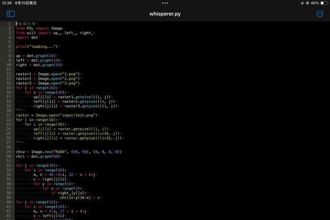Click 'up[j][i] = raster.getpixel((i, j))' line
The height and width of the screenshot is (220, 330).
72,129
